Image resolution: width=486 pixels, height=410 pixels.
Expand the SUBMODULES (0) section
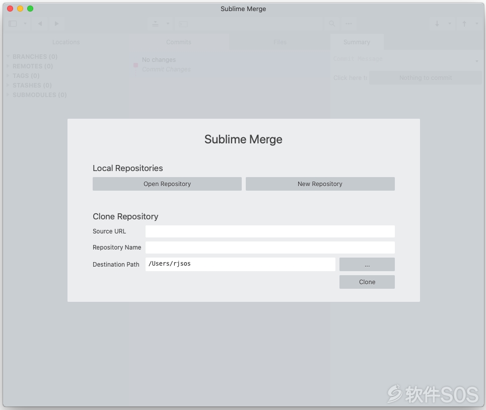click(x=8, y=95)
